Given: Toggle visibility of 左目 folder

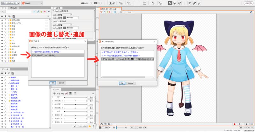Looking at the screenshot, I should (x=2, y=32).
